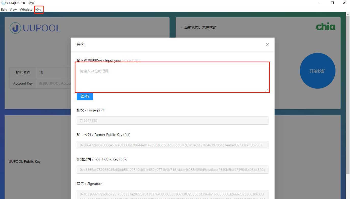Click the UUPOOL Public Key label

25,161
